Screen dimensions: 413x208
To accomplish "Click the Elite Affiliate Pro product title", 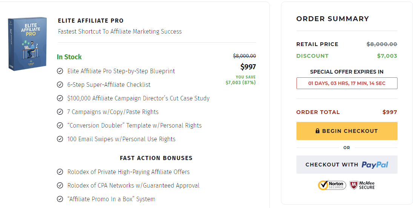I will tap(91, 21).
